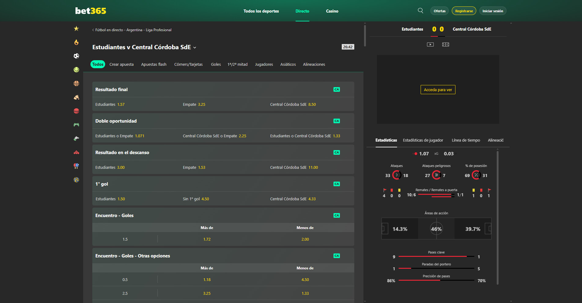Collapse the Doble oportunidad market header
Screen dimensions: 582x303
223,121
